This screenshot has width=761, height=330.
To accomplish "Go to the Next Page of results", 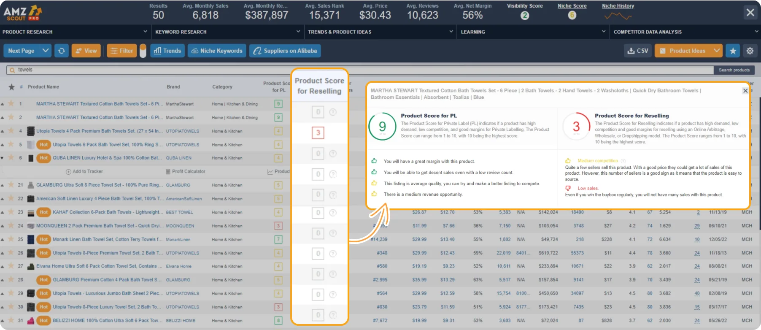I will (22, 51).
